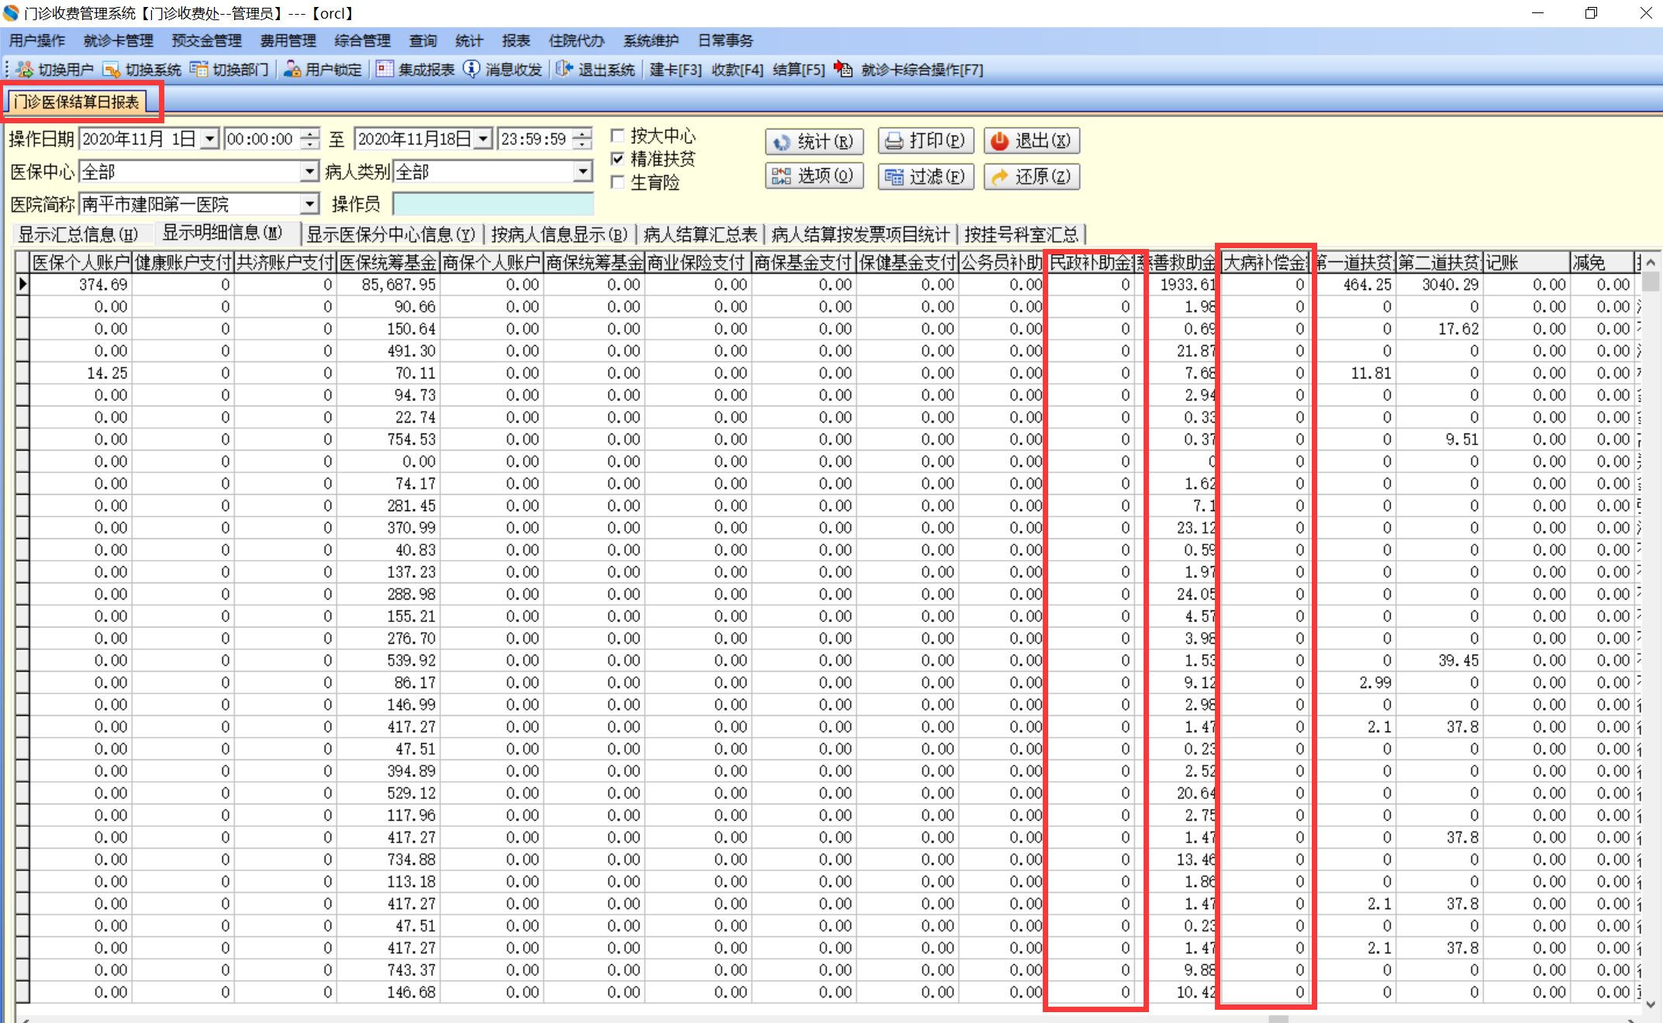
Task: Click the 切换部门 switch department icon
Action: (x=199, y=70)
